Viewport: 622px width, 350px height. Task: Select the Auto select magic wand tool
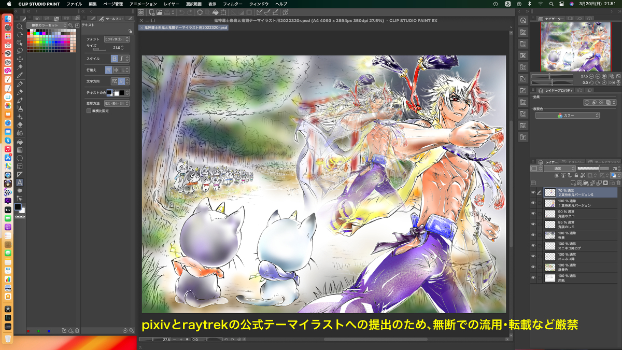pyautogui.click(x=20, y=67)
